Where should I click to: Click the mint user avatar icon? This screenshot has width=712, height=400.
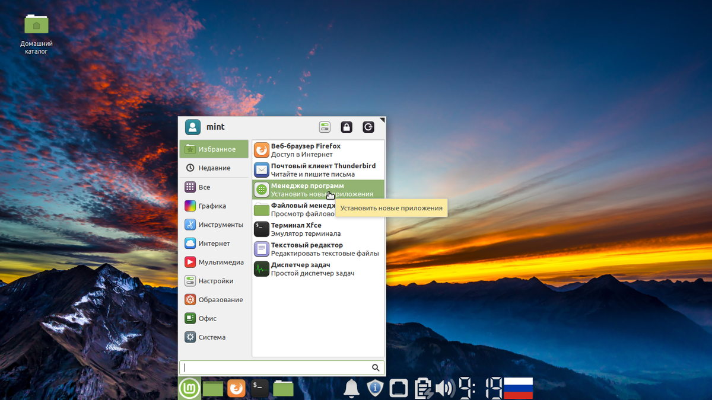[x=193, y=127]
